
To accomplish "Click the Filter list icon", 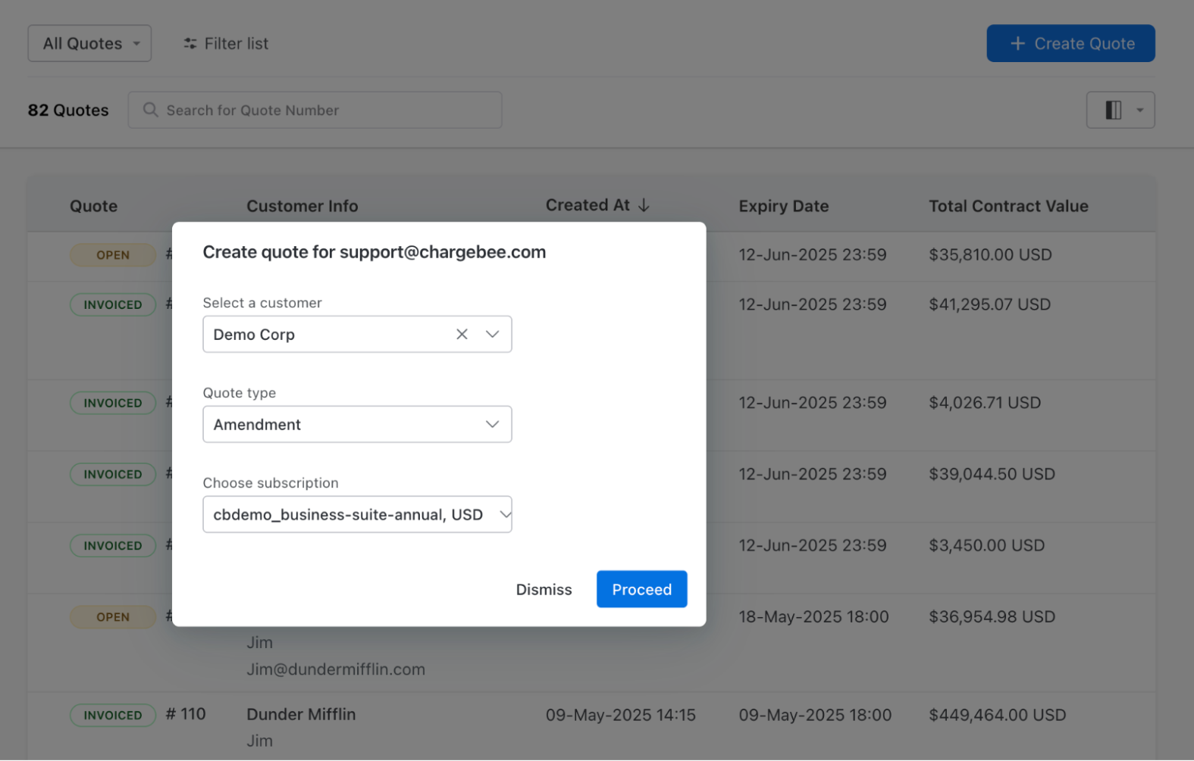I will coord(190,44).
